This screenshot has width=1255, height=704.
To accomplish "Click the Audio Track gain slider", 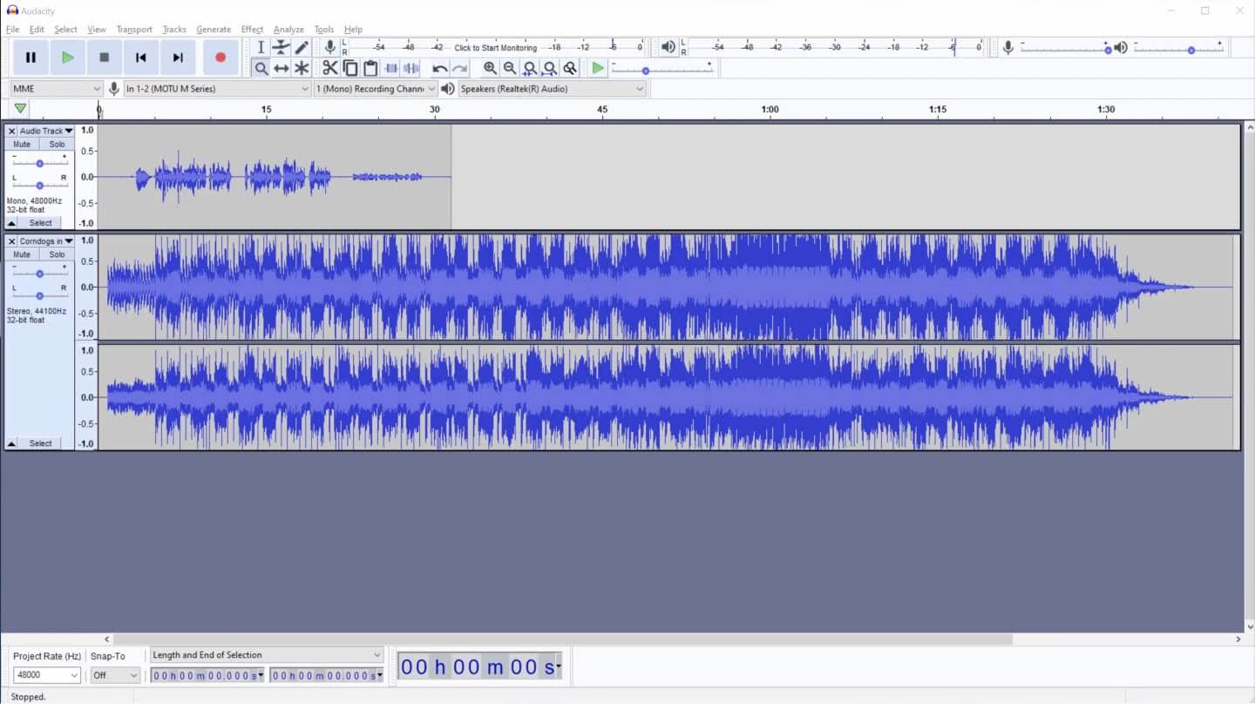I will [x=39, y=163].
